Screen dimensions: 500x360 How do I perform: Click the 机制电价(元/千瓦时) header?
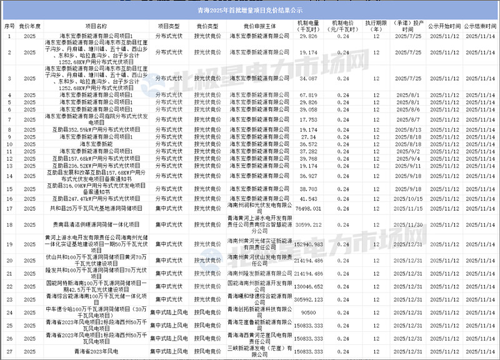342,26
